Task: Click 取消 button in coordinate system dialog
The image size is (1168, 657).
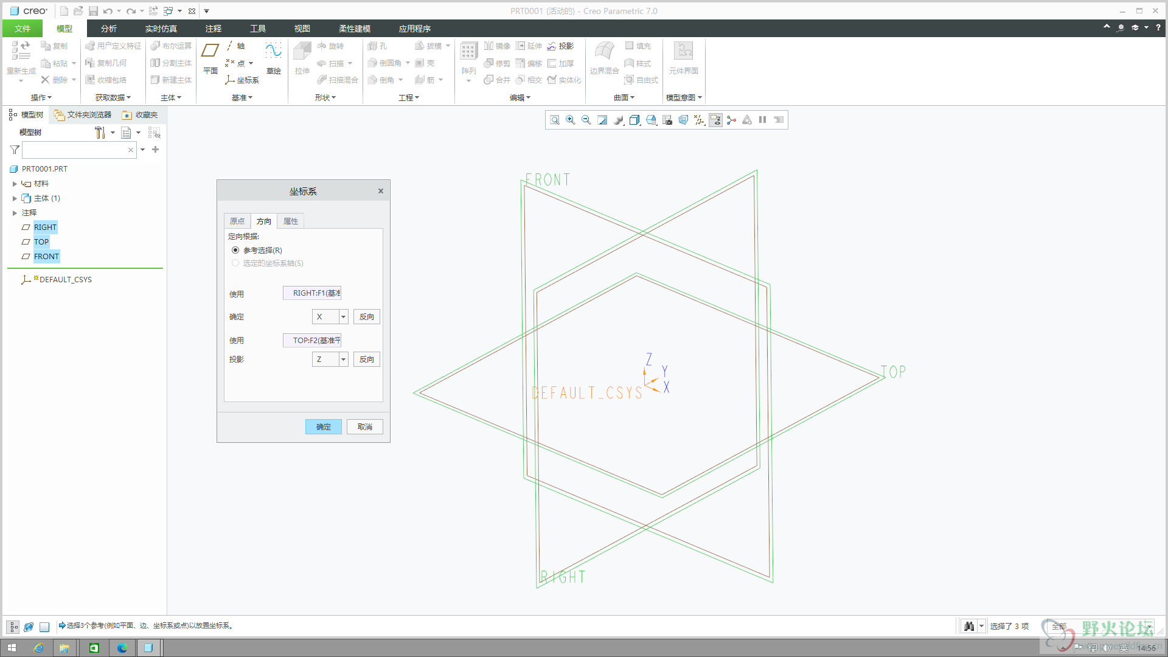Action: (365, 426)
